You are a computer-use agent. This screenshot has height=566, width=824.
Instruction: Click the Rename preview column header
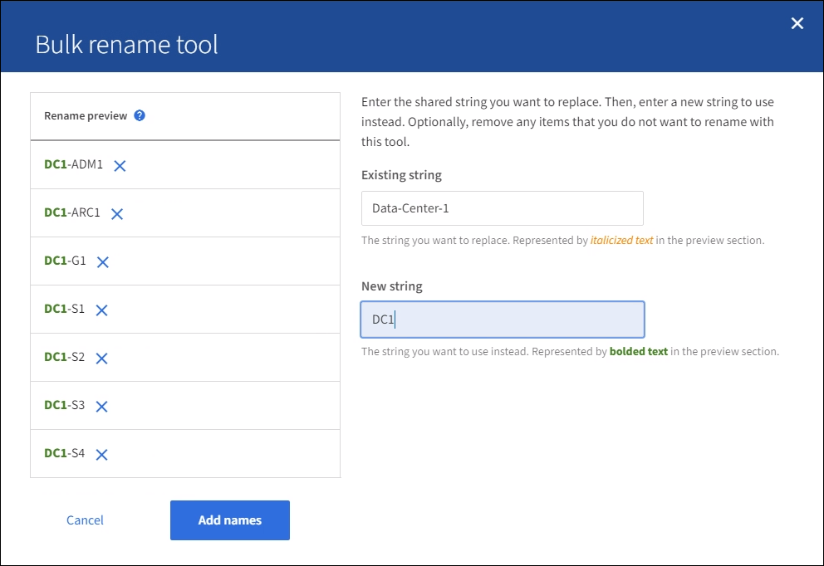(86, 116)
